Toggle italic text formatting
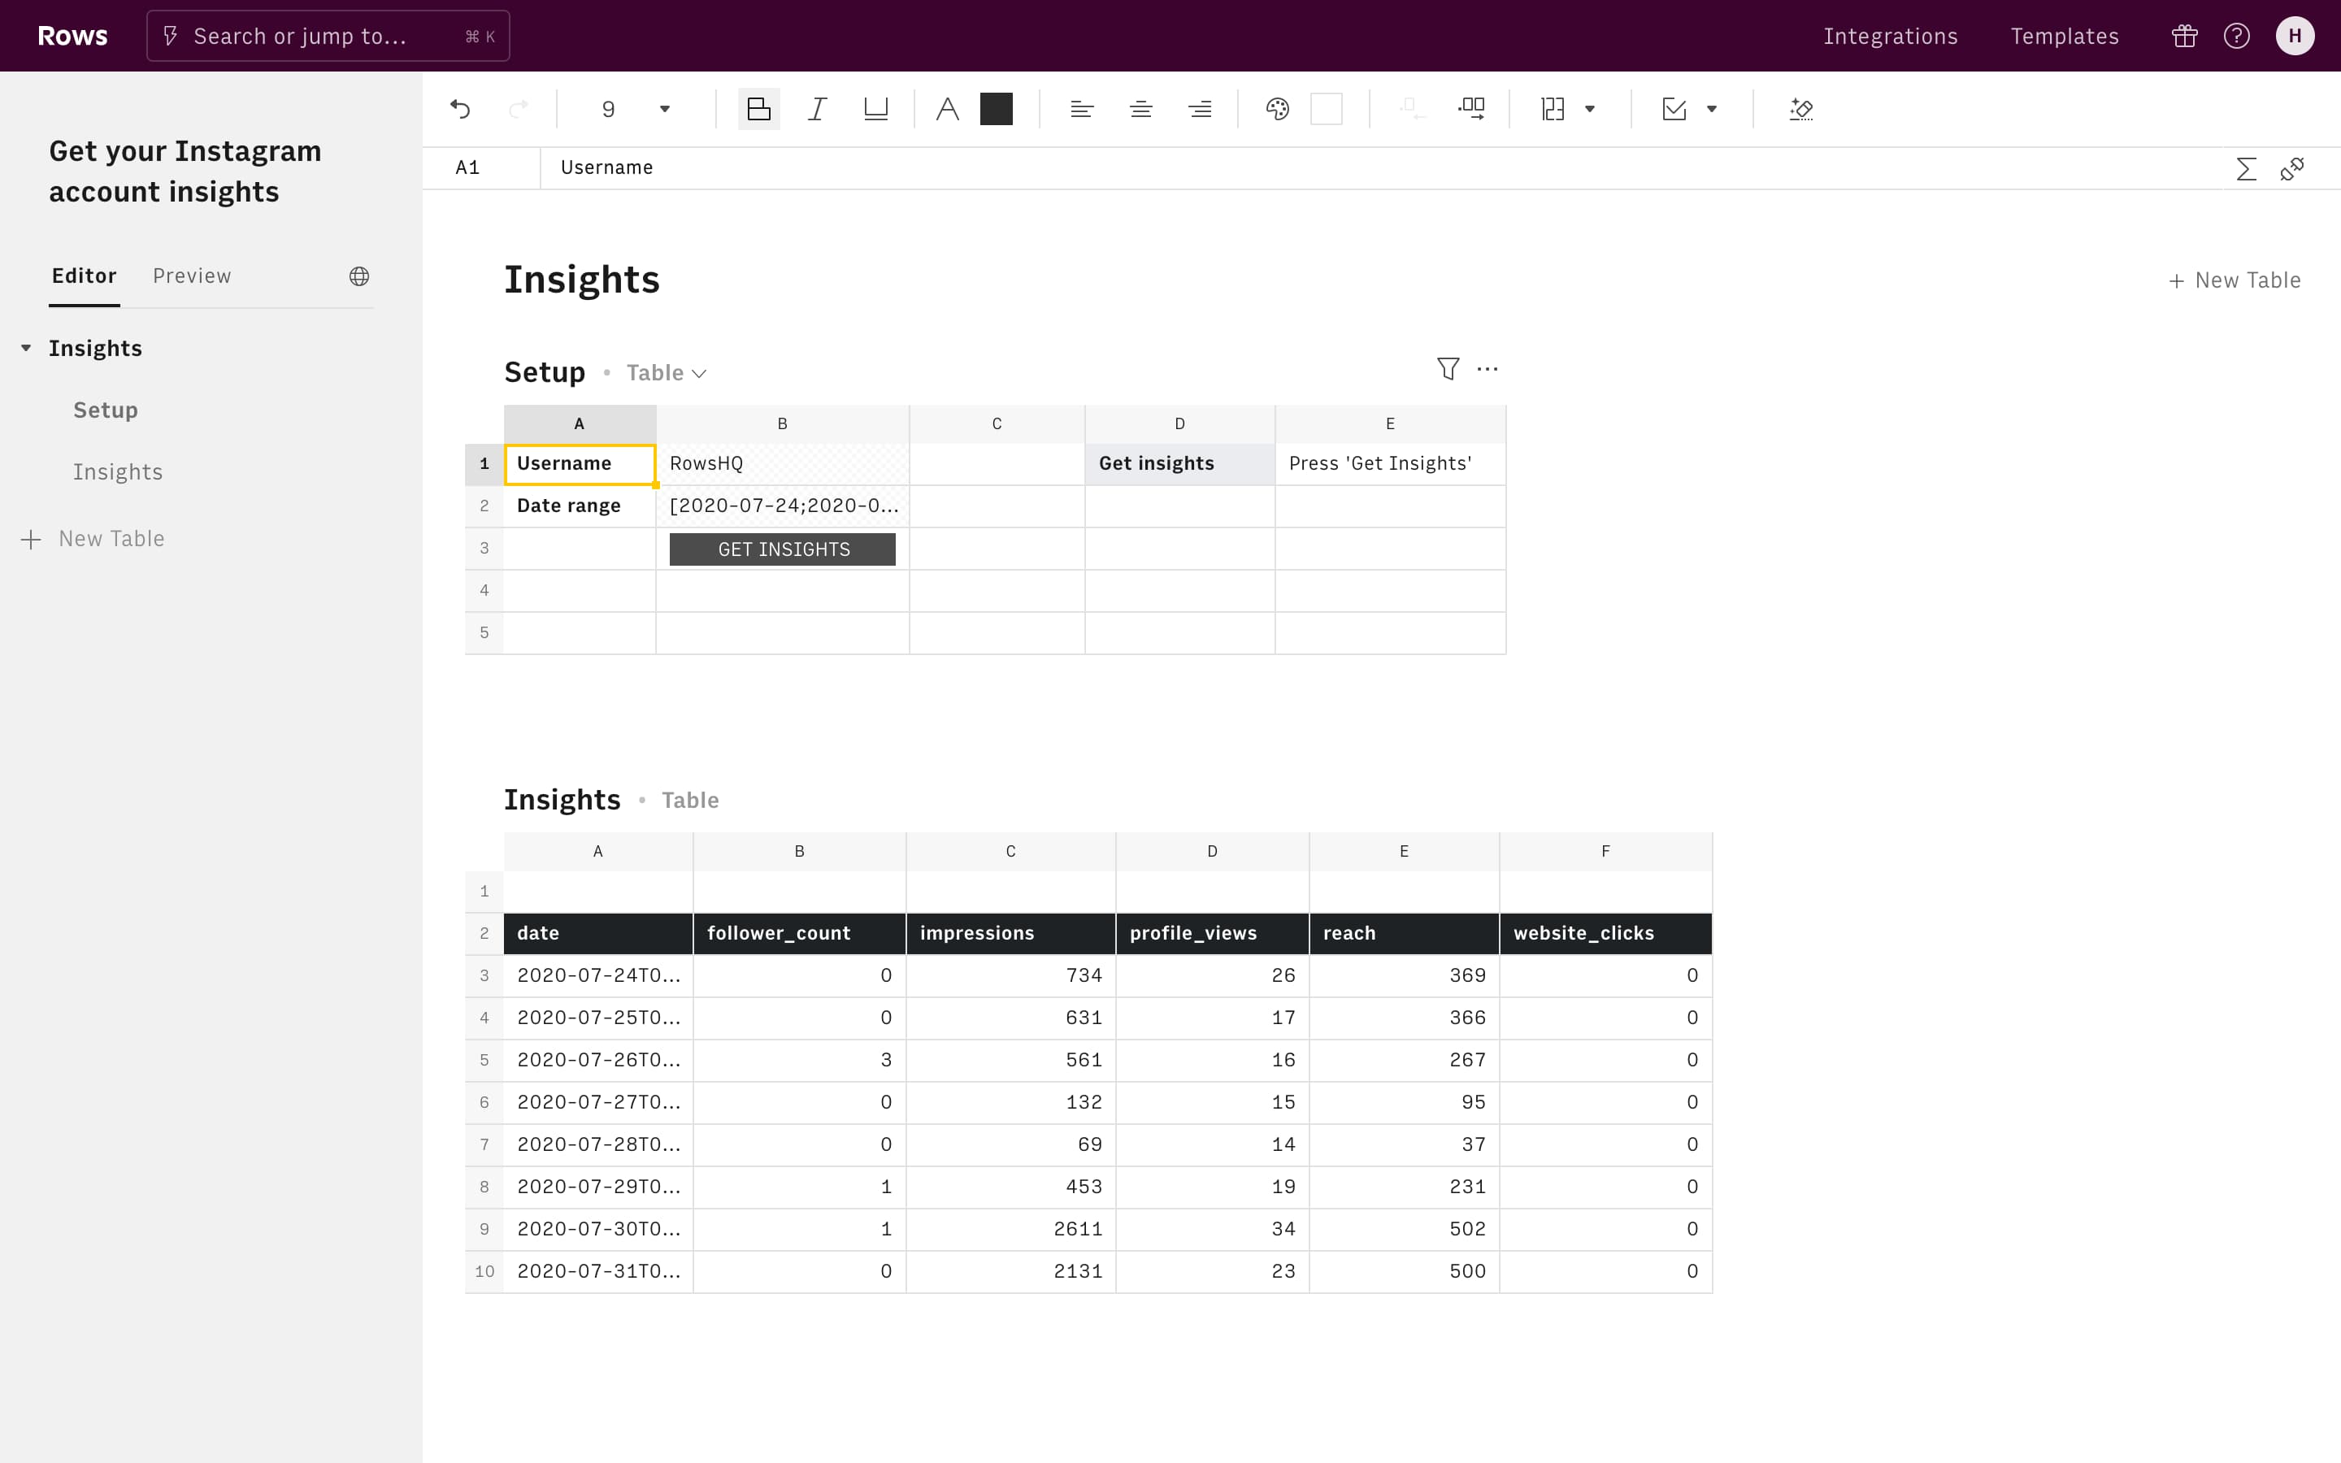Image resolution: width=2341 pixels, height=1463 pixels. tap(818, 110)
